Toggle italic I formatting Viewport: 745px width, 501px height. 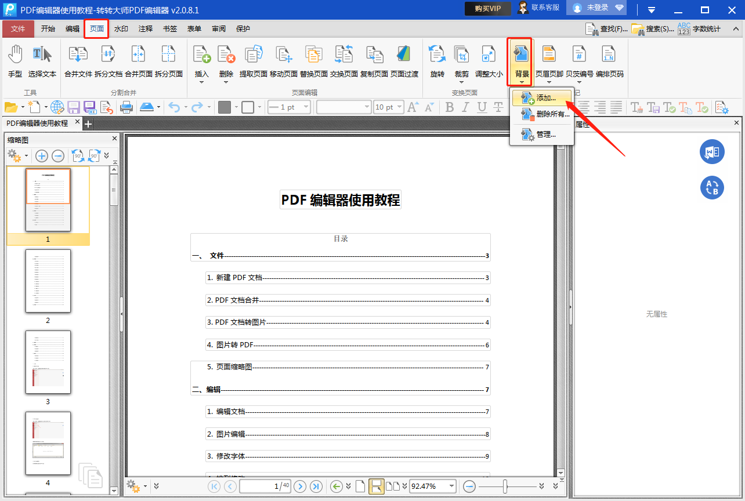pos(465,107)
